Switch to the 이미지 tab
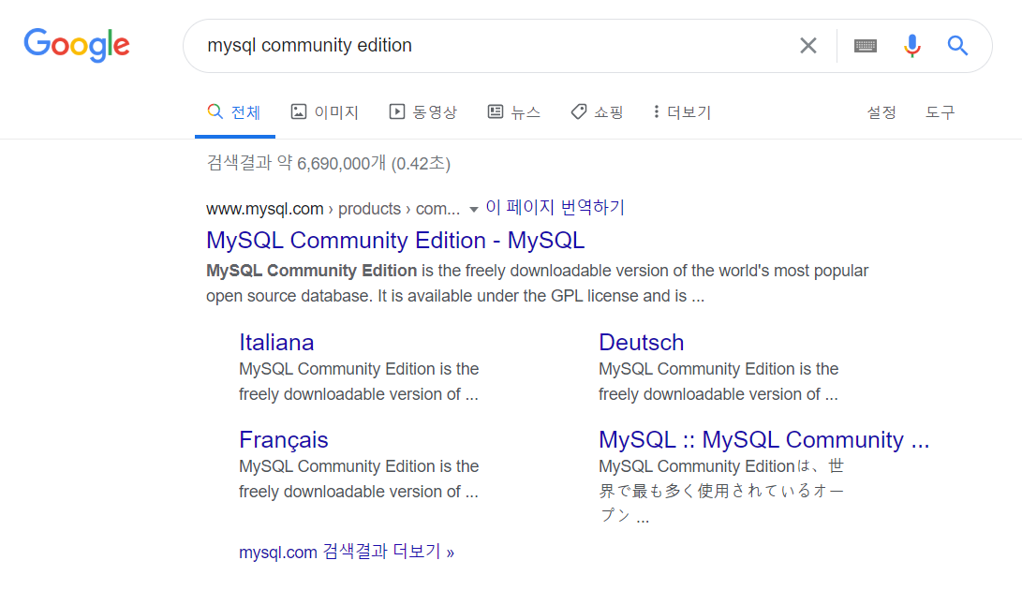The height and width of the screenshot is (590, 1022). [x=325, y=112]
